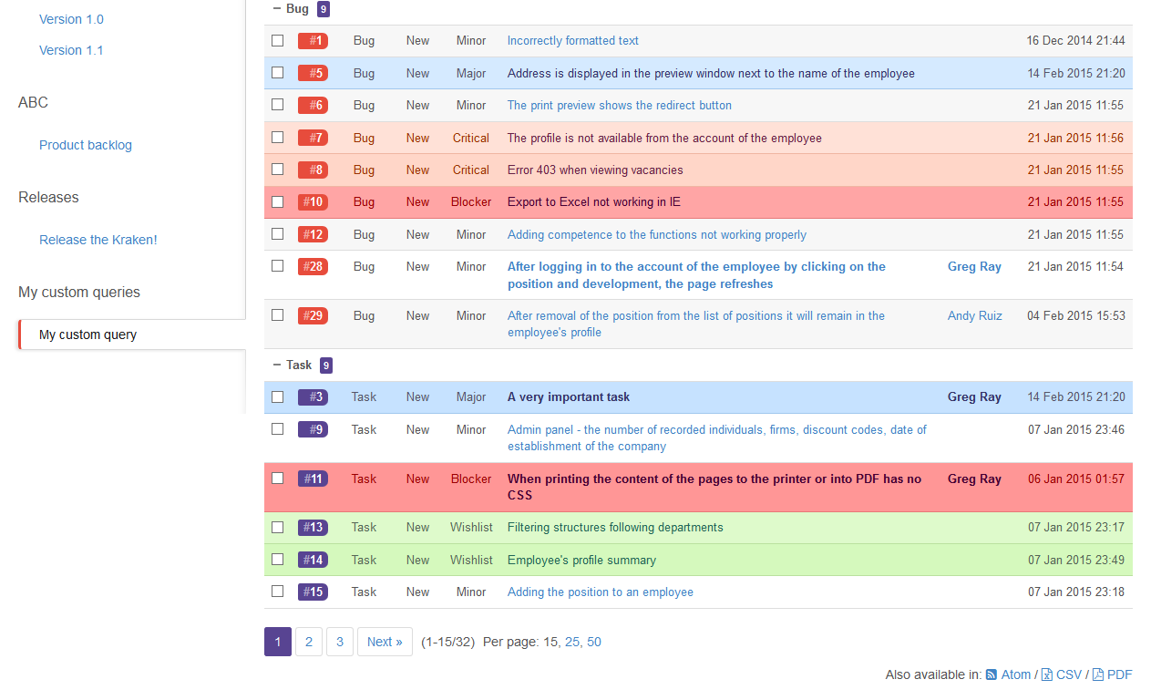Tick the checkbox for task #13

click(x=278, y=528)
